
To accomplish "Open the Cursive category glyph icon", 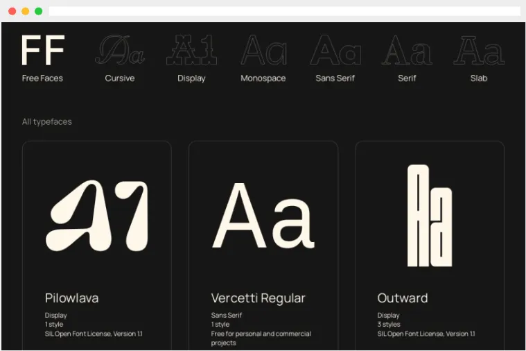I will point(120,50).
